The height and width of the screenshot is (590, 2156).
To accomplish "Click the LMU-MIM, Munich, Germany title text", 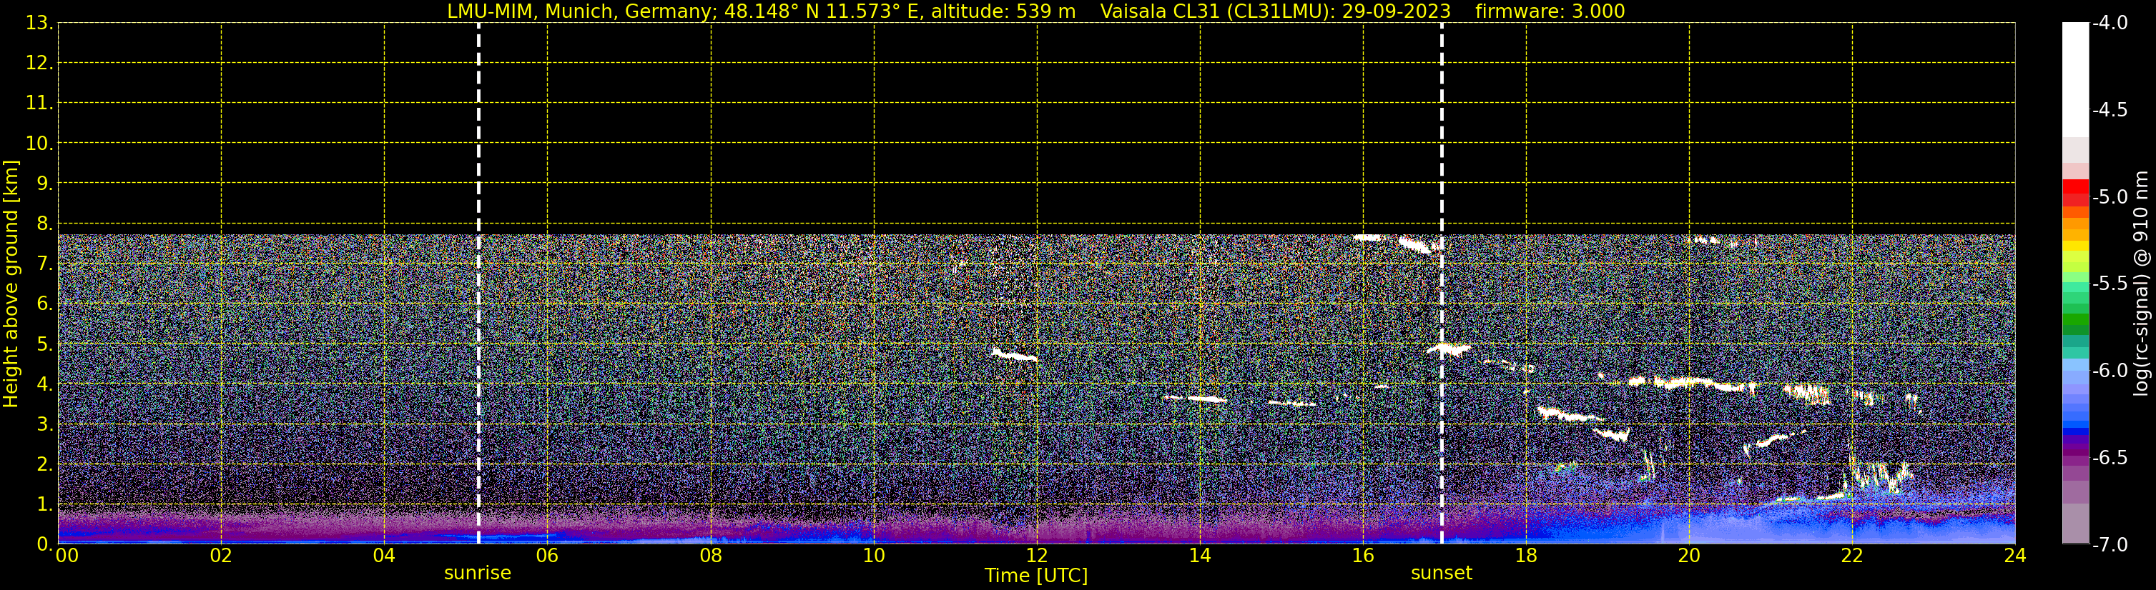I will 761,11.
